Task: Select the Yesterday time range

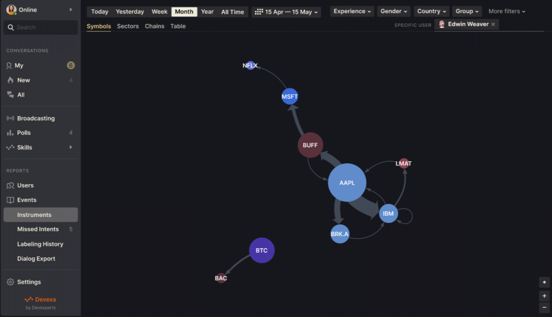Action: click(x=130, y=12)
